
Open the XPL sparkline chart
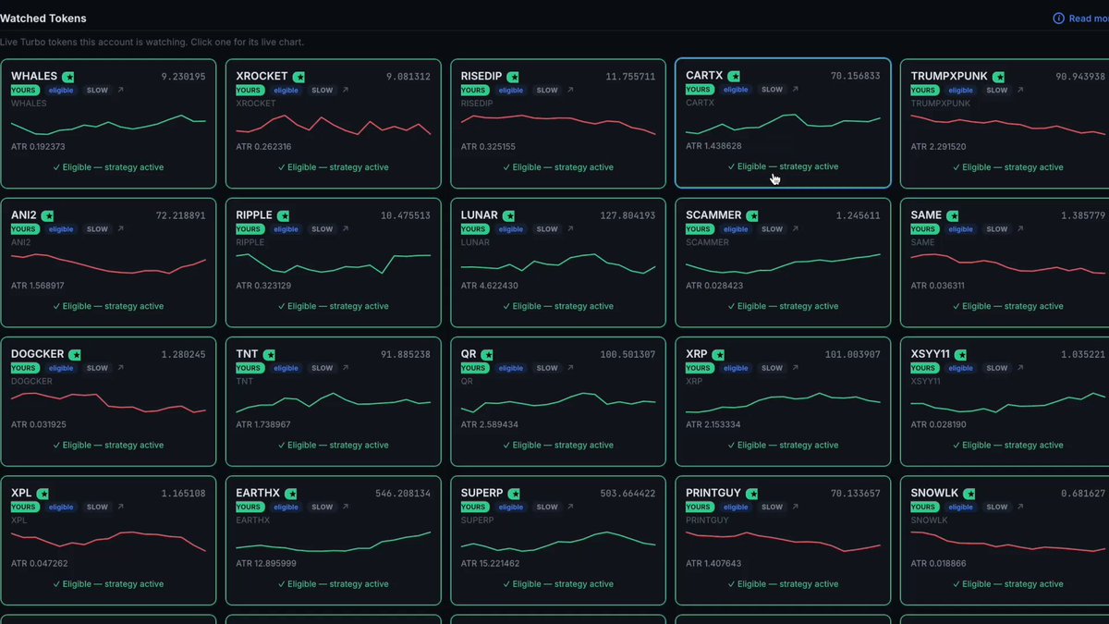coord(108,540)
